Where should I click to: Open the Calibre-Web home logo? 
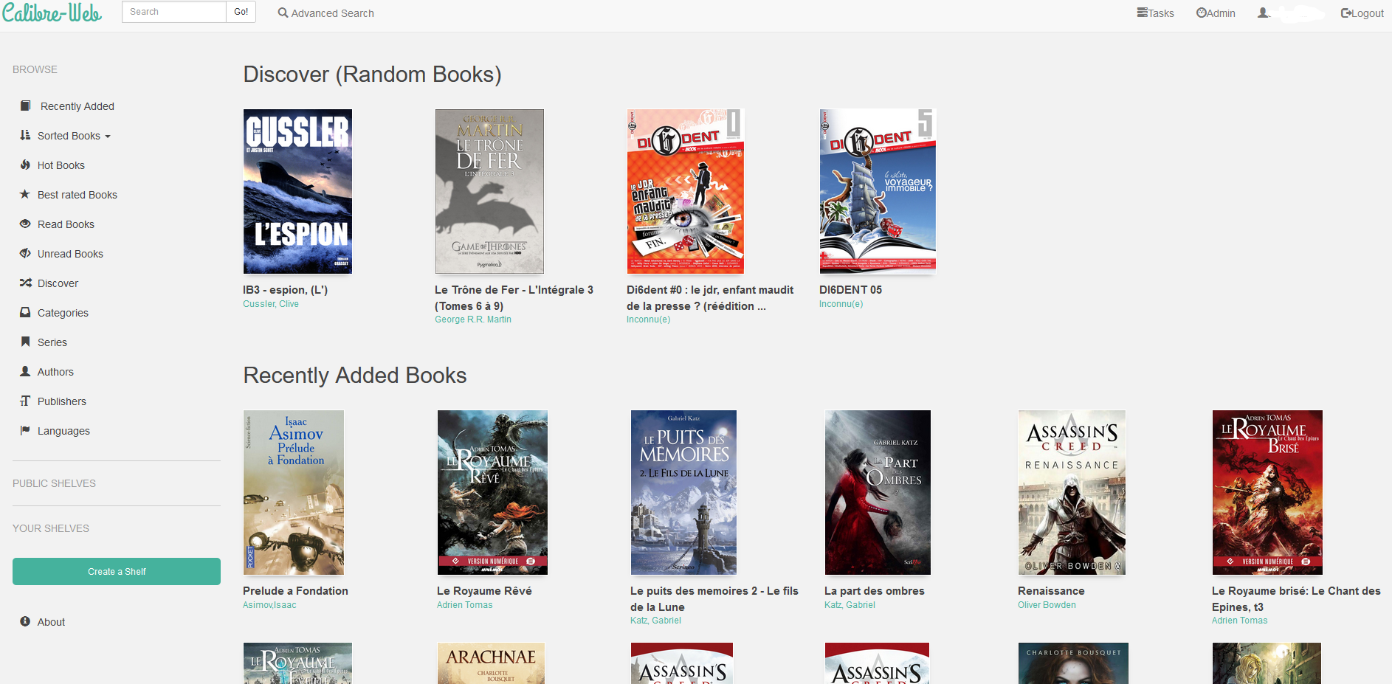(x=52, y=13)
